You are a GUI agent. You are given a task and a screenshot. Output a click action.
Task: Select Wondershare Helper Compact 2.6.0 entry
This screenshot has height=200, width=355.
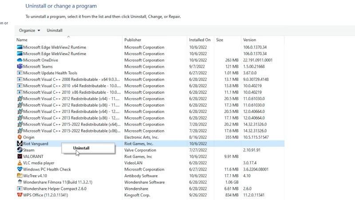pyautogui.click(x=55, y=188)
